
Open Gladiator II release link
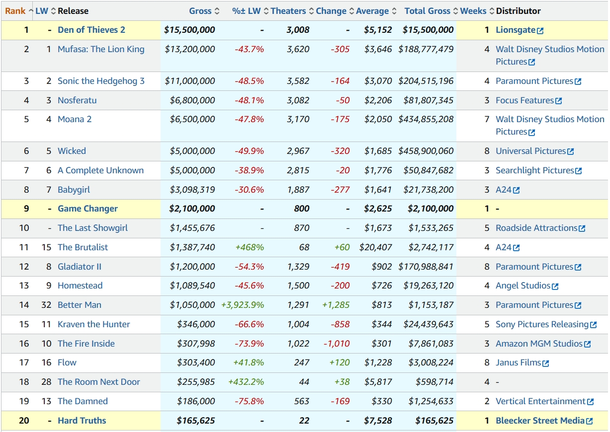(80, 267)
